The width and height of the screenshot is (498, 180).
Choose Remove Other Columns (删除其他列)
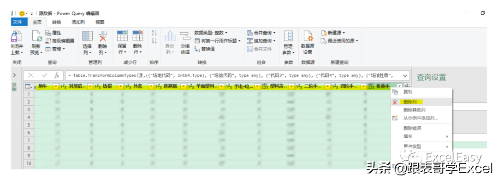coord(421,110)
